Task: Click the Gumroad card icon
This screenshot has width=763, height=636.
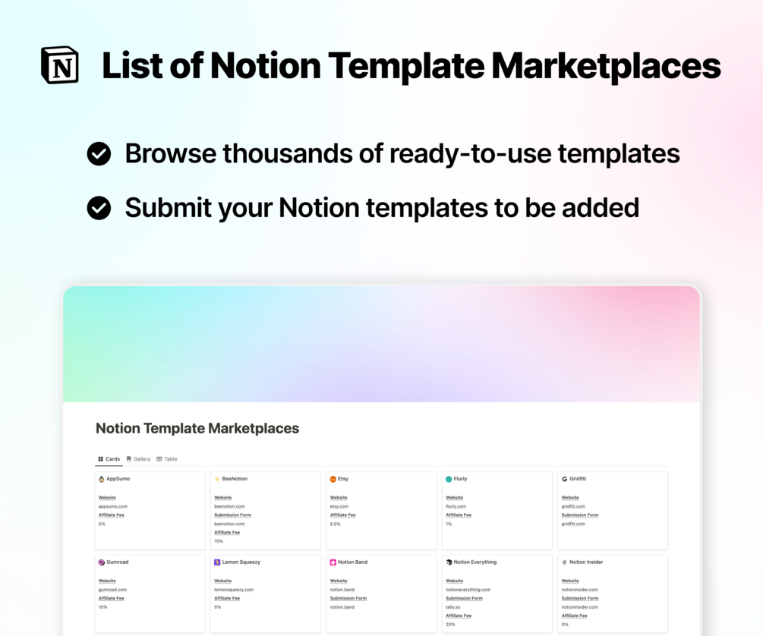Action: point(101,562)
